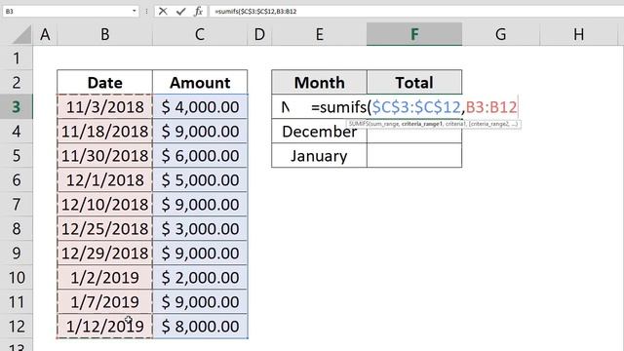Select row 5 header
Image resolution: width=624 pixels, height=351 pixels.
coord(17,155)
